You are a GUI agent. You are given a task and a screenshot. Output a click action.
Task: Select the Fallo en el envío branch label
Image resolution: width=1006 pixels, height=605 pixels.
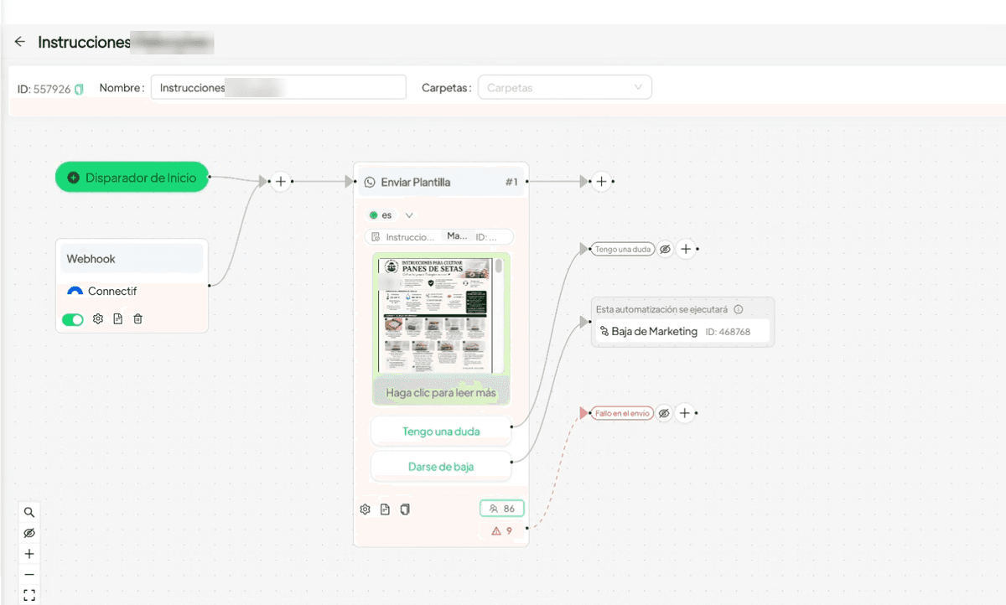click(x=622, y=413)
